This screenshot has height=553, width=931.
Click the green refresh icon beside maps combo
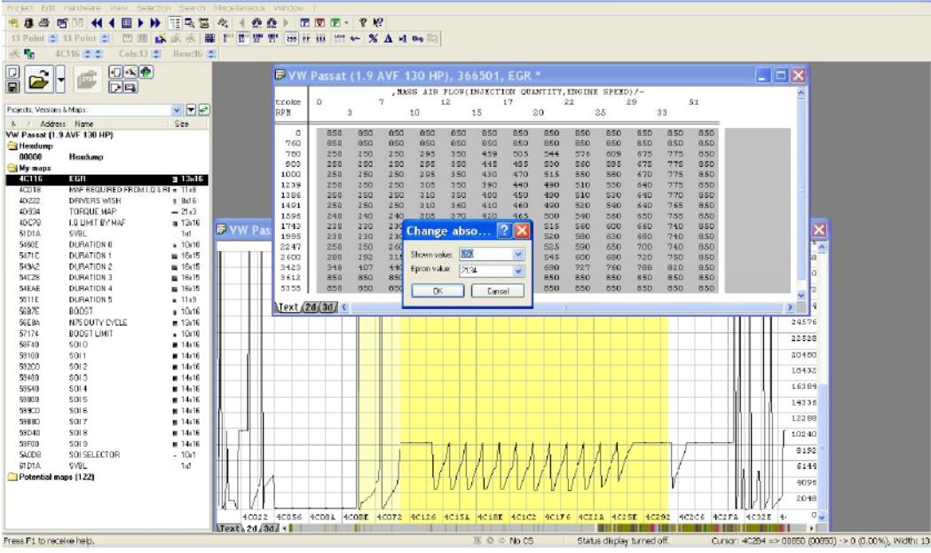[203, 110]
